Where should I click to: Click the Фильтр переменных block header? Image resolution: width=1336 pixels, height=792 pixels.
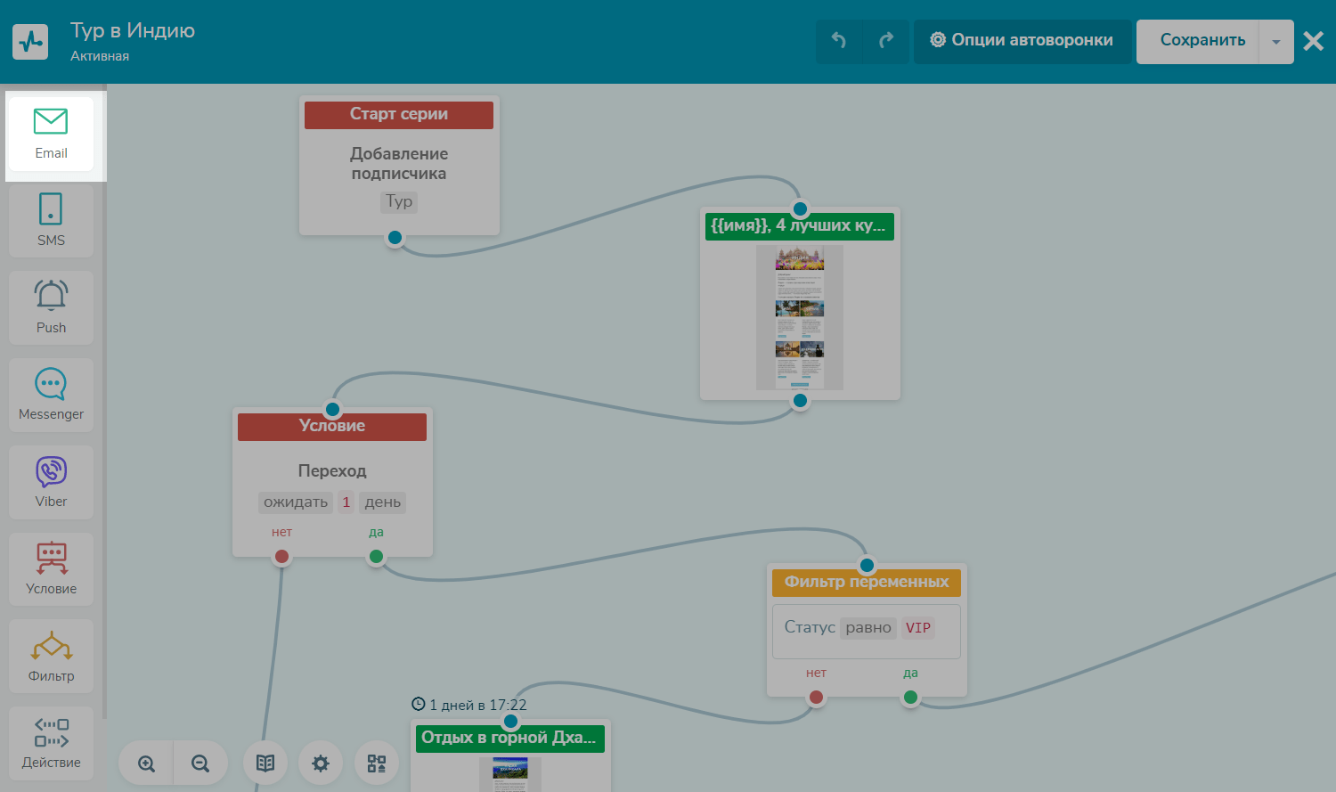tap(866, 583)
